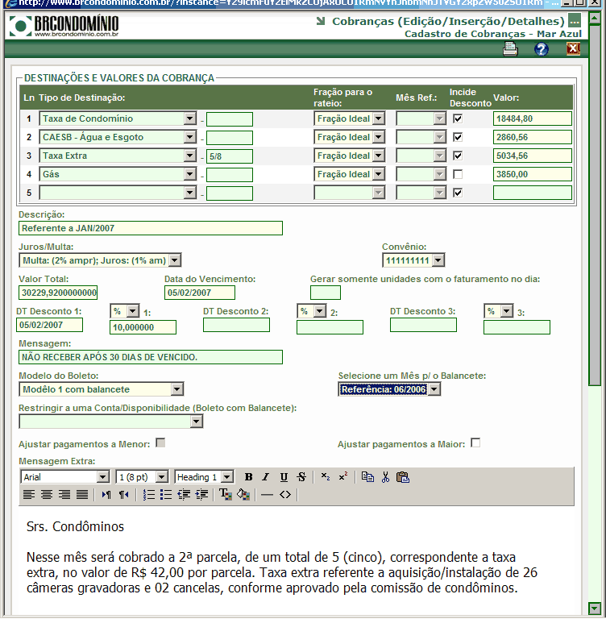Image resolution: width=606 pixels, height=619 pixels.
Task: Click the BRCondomínio logo link
Action: 64,26
